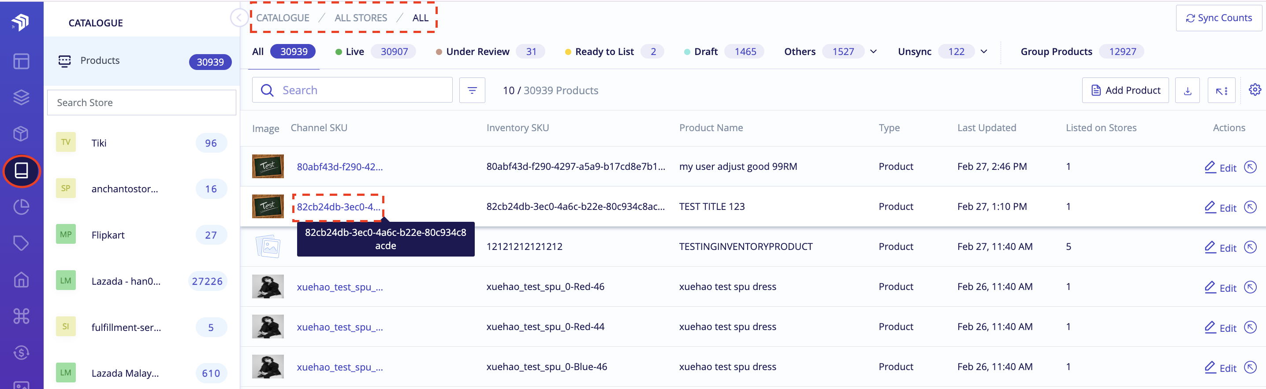Image resolution: width=1266 pixels, height=389 pixels.
Task: Select the anchantostor... store
Action: click(142, 189)
